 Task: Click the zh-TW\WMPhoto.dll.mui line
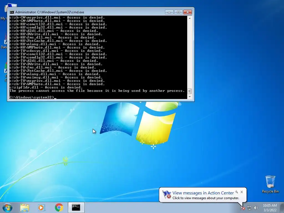tap(57, 84)
